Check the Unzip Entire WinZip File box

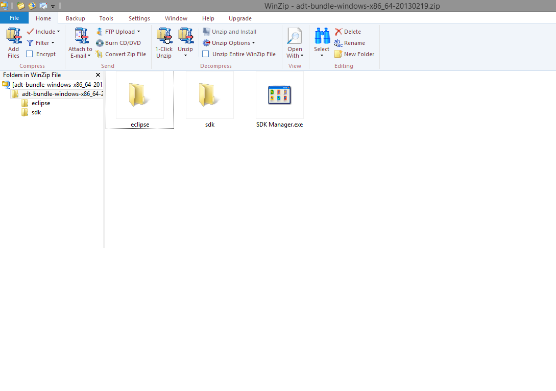(x=206, y=54)
